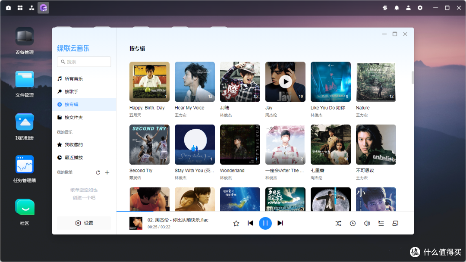Show the current play queue
The image size is (466, 262).
tap(381, 223)
